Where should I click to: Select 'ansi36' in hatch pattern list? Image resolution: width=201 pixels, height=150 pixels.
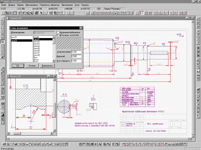(43, 51)
